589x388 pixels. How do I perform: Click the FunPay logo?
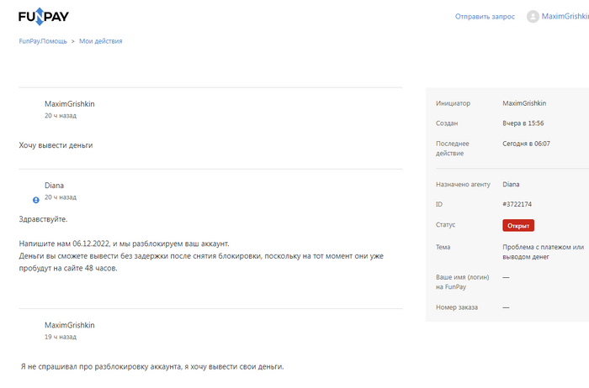pyautogui.click(x=45, y=15)
